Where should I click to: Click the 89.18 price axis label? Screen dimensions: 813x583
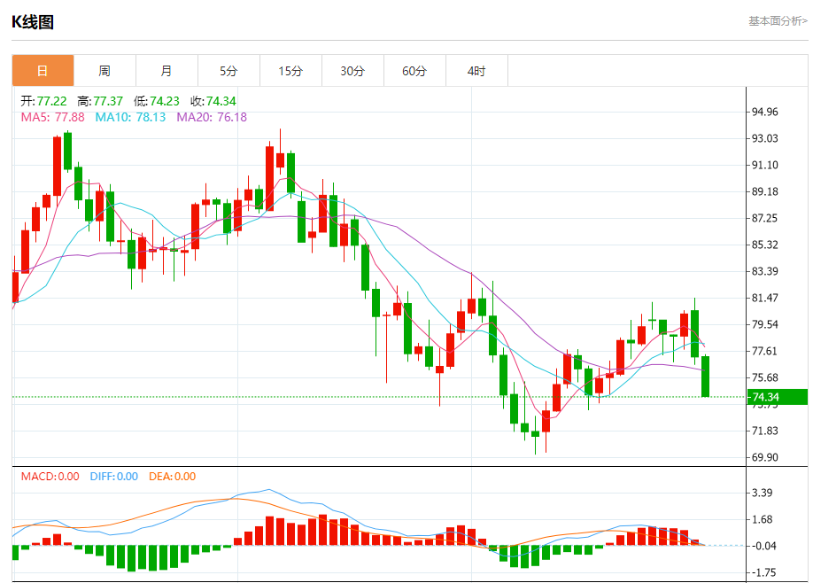click(765, 192)
